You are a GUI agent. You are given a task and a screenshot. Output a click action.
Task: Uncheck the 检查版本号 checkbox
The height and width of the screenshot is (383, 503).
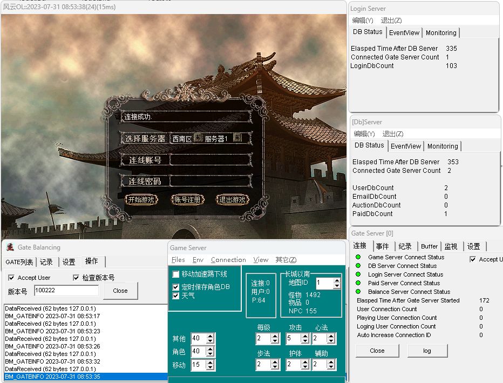tap(76, 278)
